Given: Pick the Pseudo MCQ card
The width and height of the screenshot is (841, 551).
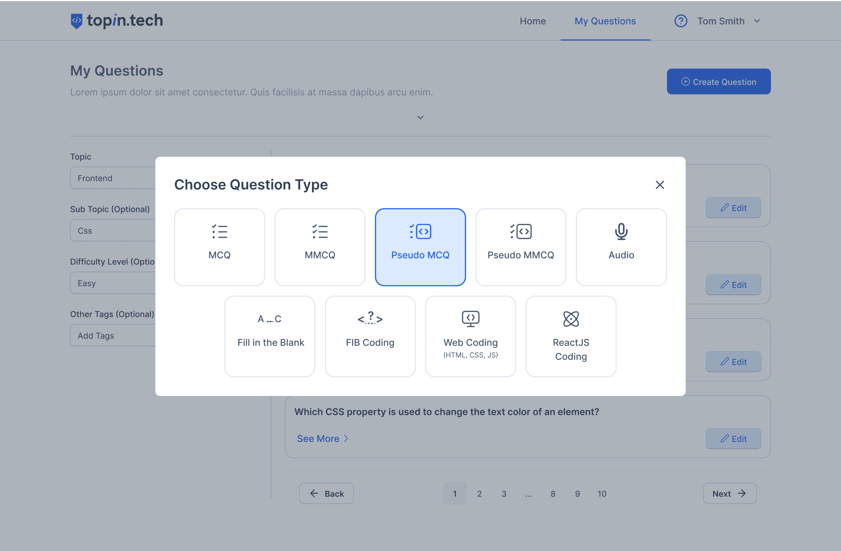Looking at the screenshot, I should [x=420, y=247].
